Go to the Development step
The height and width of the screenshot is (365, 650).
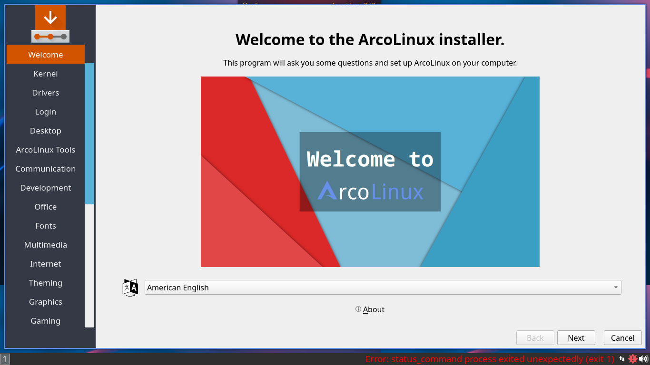click(46, 188)
